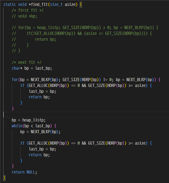Click the if condition inside the while loop
Viewport: 169px width, 183px height.
[x=86, y=143]
